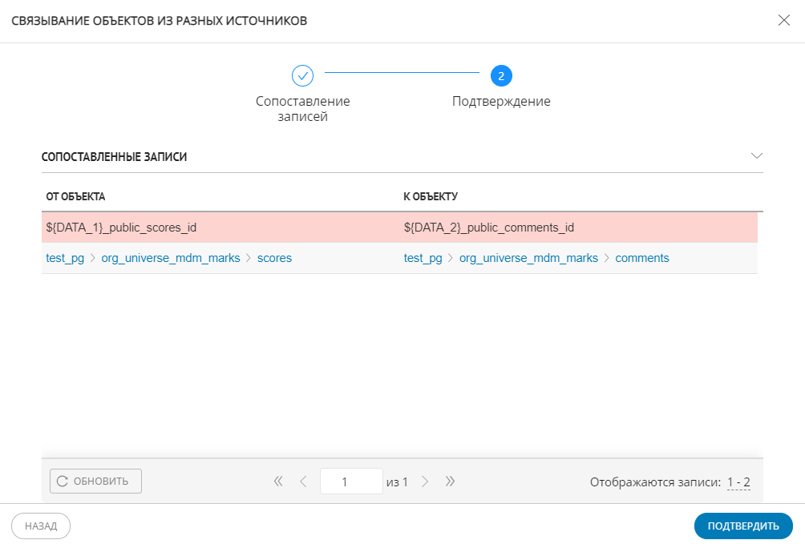Viewport: 805px width, 544px height.
Task: Collapse the matched records section
Action: click(756, 155)
